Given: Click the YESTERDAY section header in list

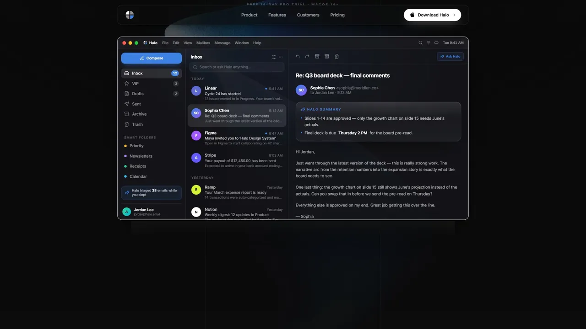Looking at the screenshot, I should (x=202, y=178).
